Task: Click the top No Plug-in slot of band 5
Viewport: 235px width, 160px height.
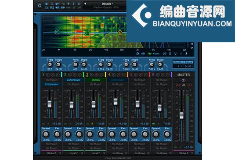Action: (140, 80)
